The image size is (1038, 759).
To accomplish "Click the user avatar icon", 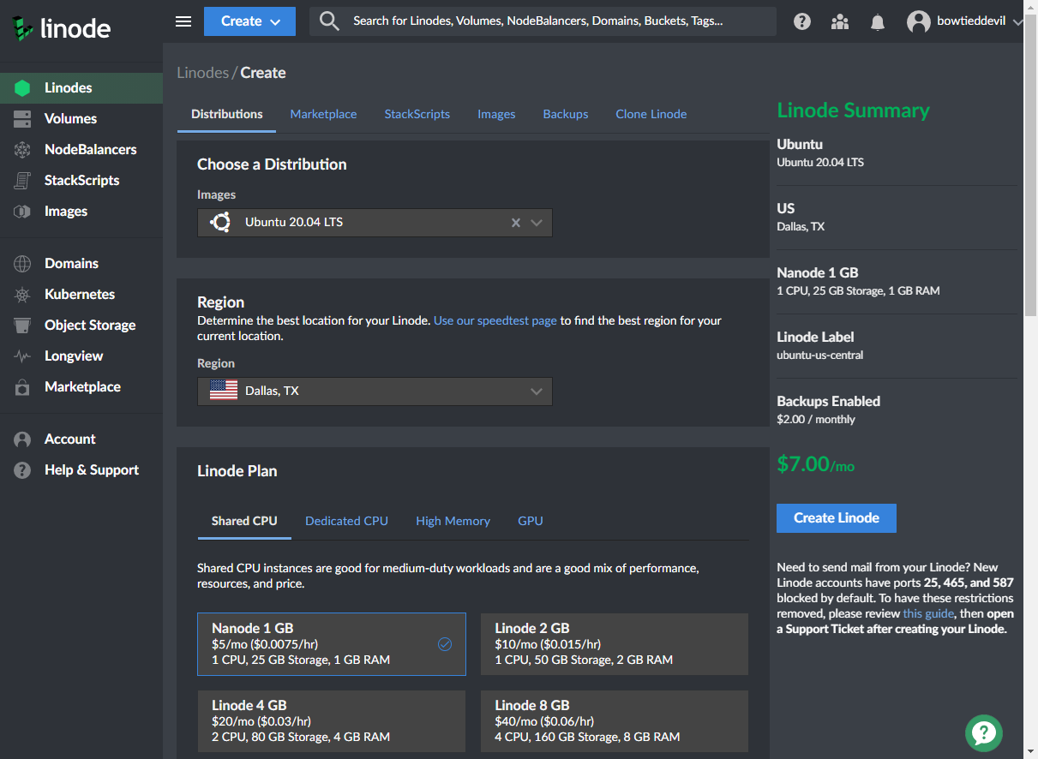I will point(919,22).
